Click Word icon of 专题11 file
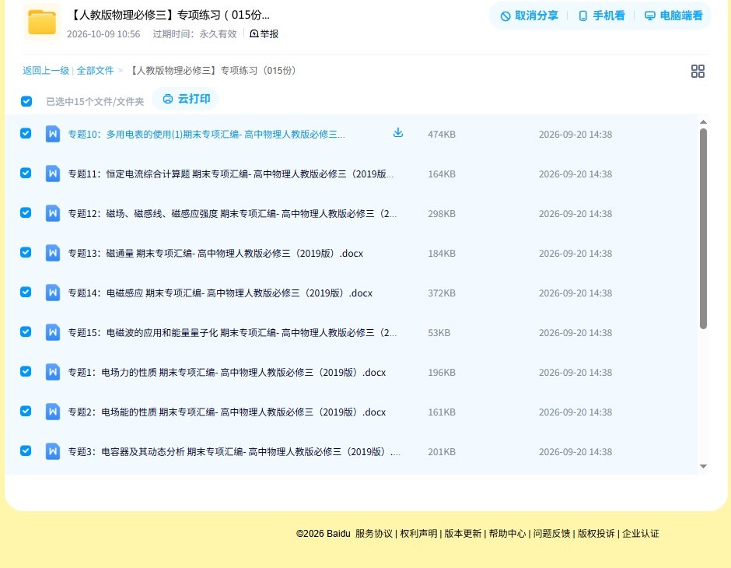Image resolution: width=731 pixels, height=568 pixels. (53, 174)
